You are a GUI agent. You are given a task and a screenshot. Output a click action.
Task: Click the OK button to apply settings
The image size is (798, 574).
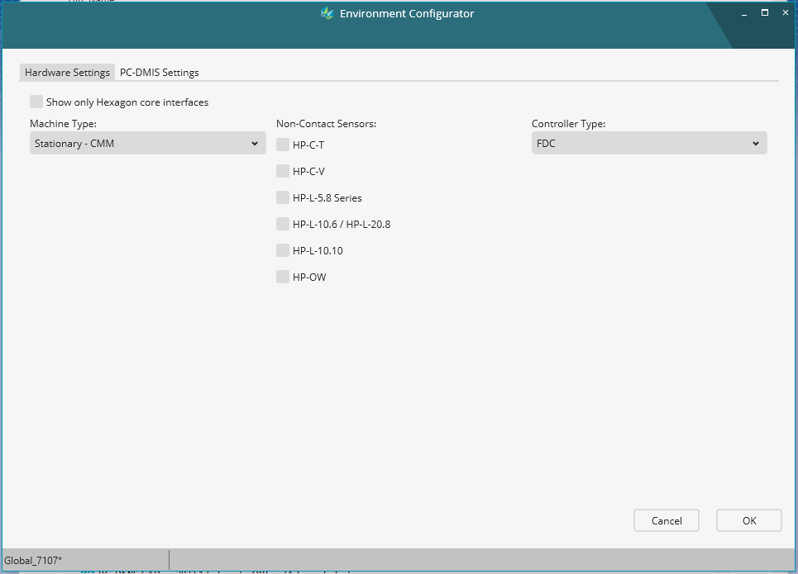[x=748, y=520]
